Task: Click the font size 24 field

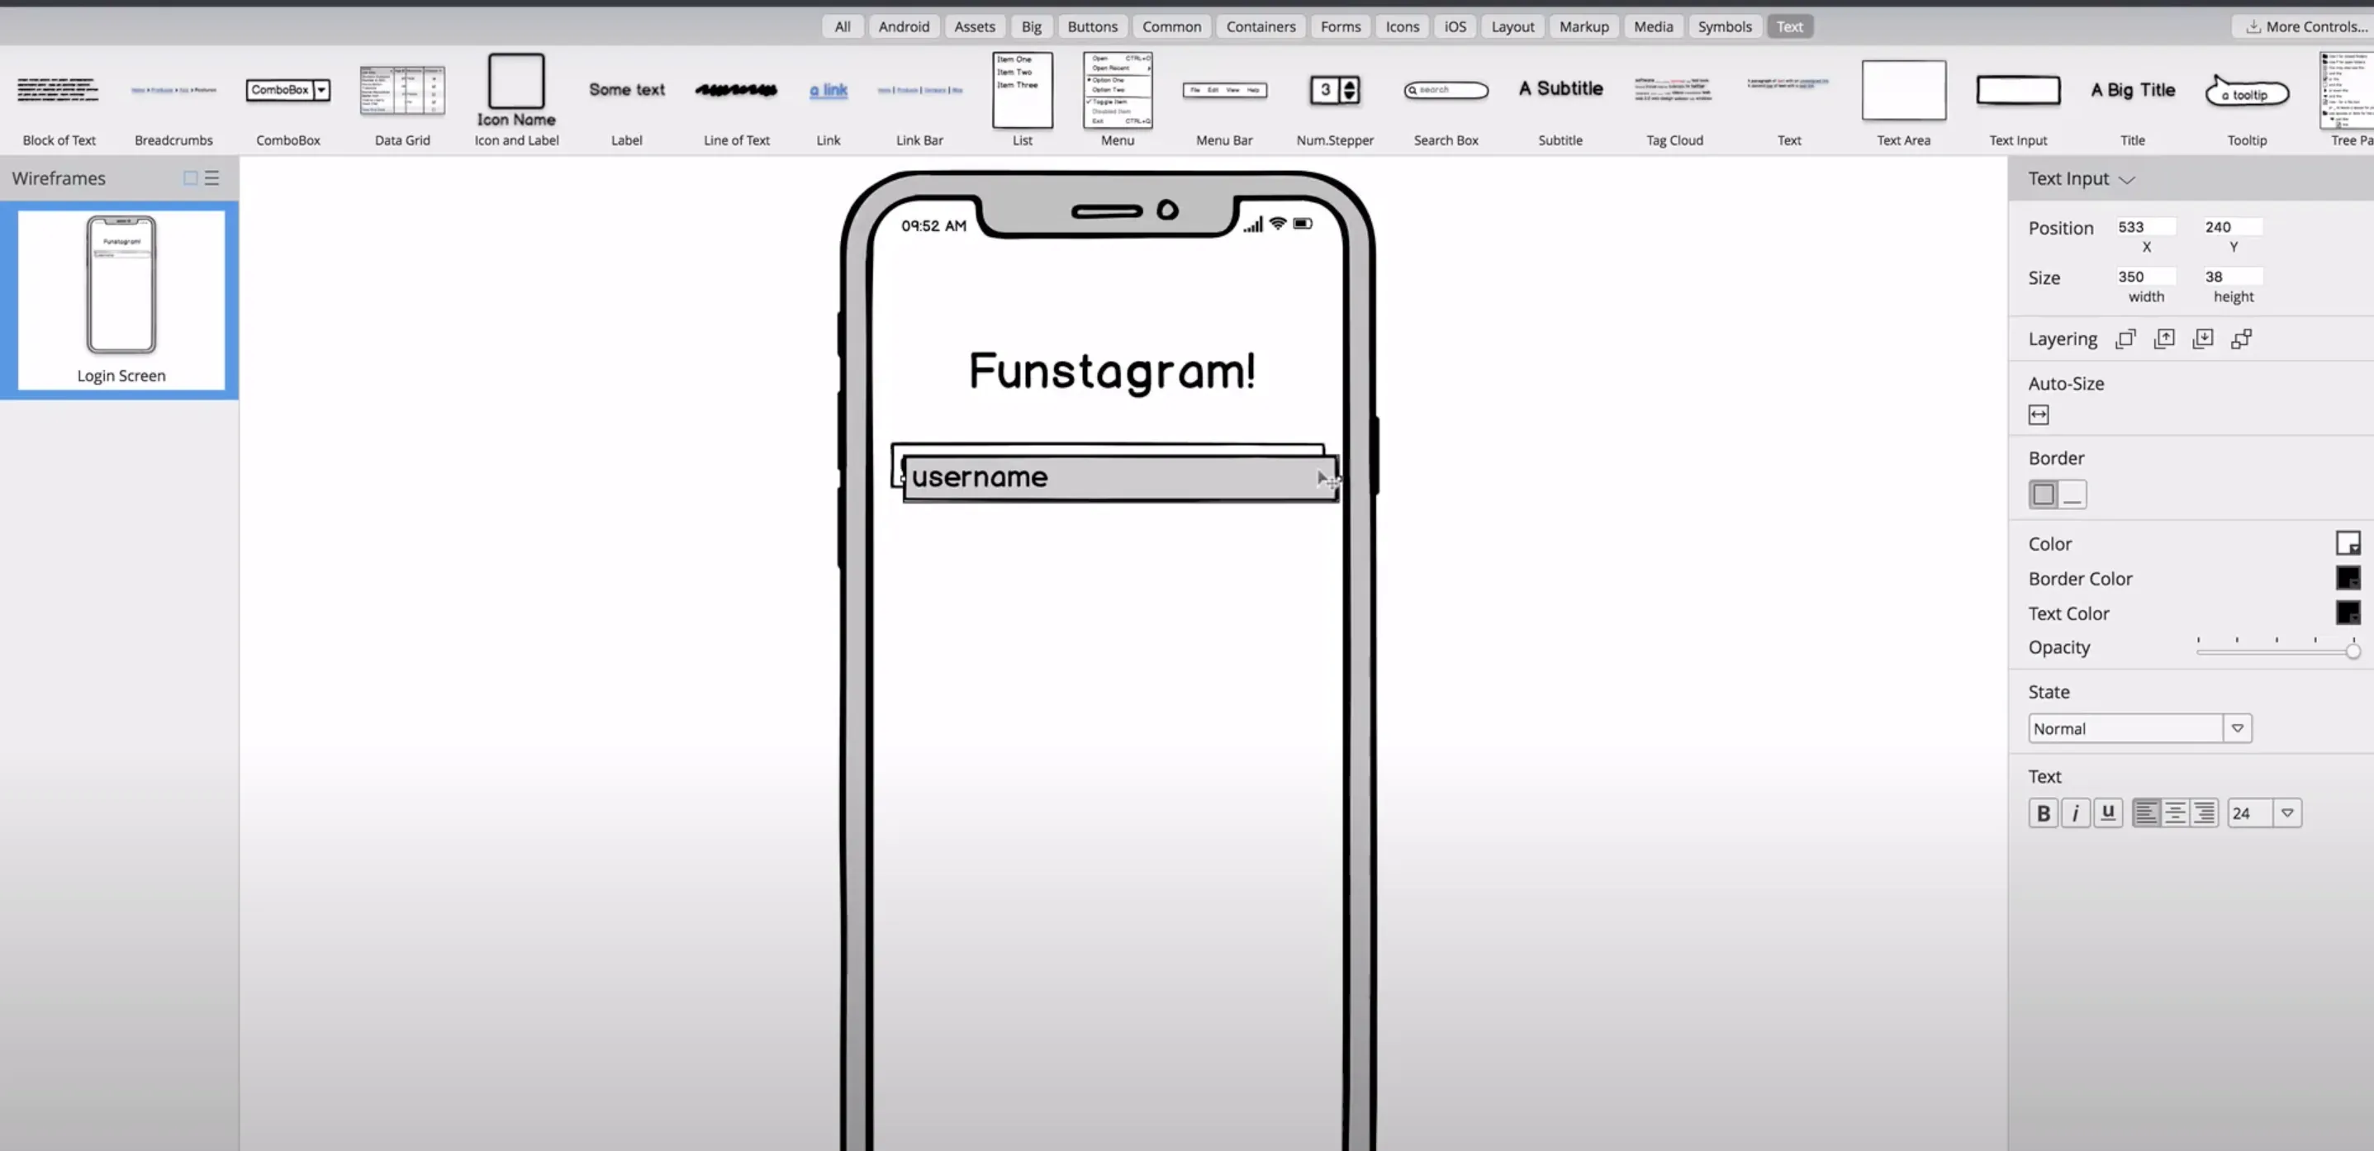Action: pyautogui.click(x=2249, y=812)
